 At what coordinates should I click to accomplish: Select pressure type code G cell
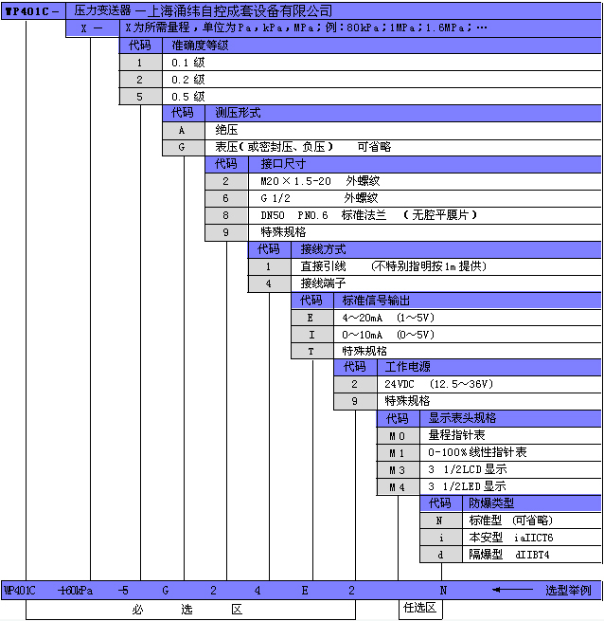click(184, 147)
